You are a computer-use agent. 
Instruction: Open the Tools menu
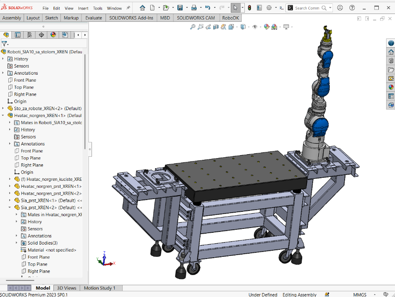click(98, 8)
